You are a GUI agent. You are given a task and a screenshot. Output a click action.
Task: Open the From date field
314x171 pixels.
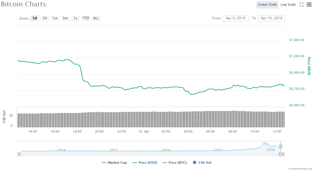pyautogui.click(x=235, y=18)
